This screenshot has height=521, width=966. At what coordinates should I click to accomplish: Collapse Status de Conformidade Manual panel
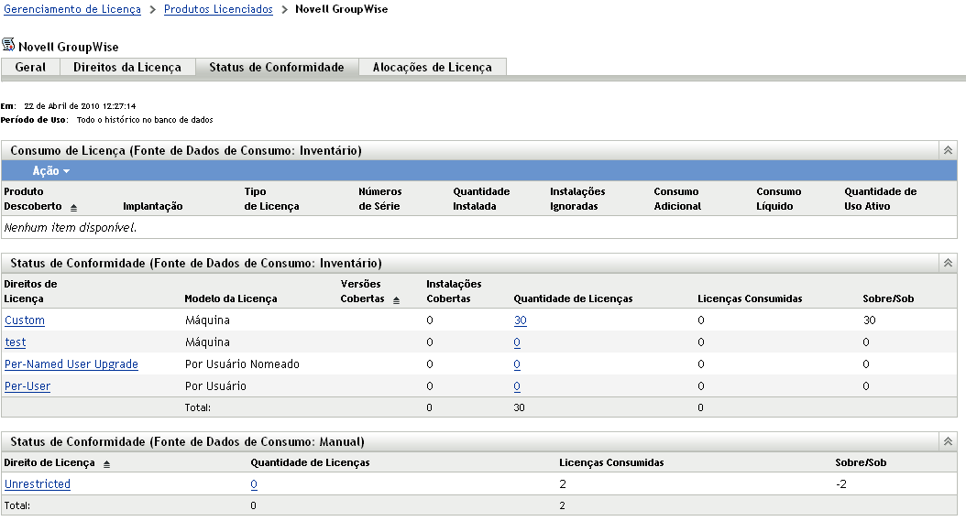(948, 441)
